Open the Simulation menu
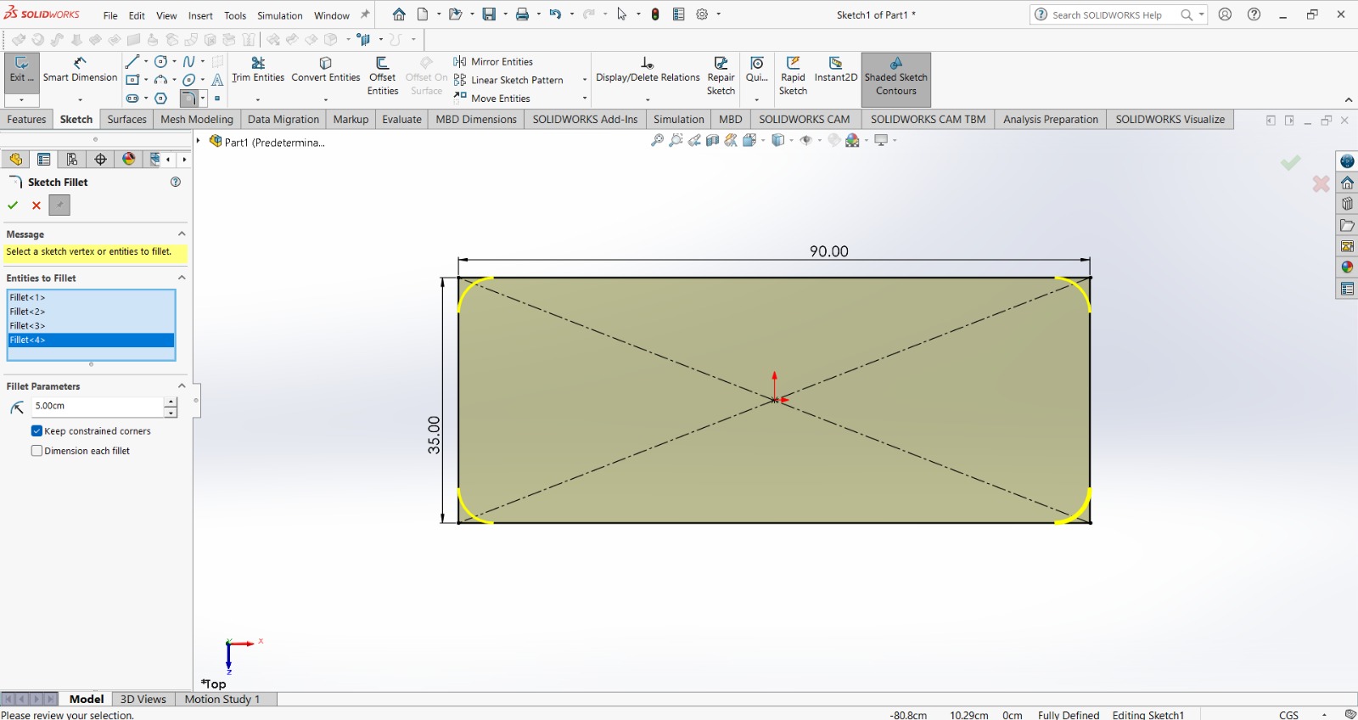Image resolution: width=1358 pixels, height=720 pixels. pos(279,15)
